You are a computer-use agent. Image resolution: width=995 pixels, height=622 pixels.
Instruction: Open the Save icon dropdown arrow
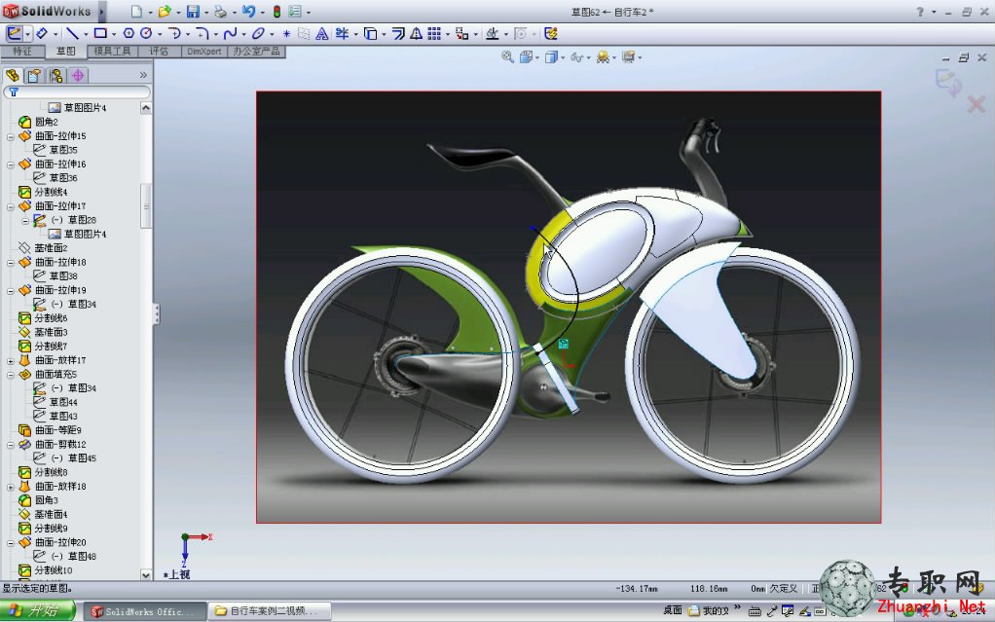pos(205,12)
